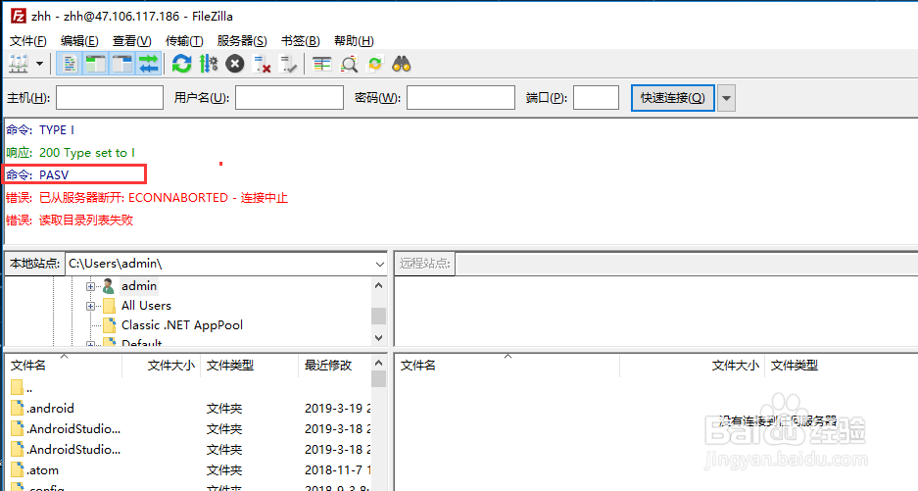Viewport: 918px width, 491px height.
Task: Click the 读取目录列表失败 error line
Action: 70,220
